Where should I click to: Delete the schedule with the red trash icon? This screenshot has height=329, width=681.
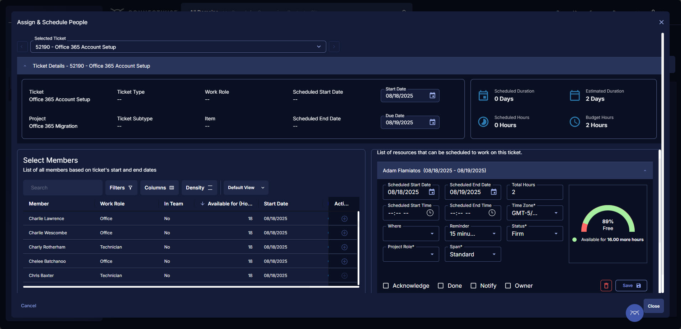point(606,286)
